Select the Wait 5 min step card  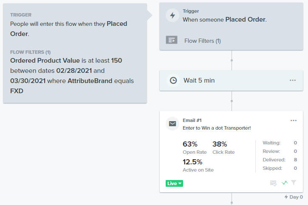[231, 80]
